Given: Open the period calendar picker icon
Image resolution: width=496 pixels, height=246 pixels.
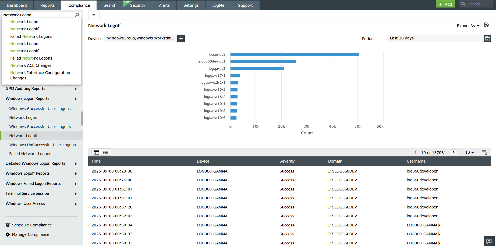Looking at the screenshot, I should pyautogui.click(x=487, y=38).
